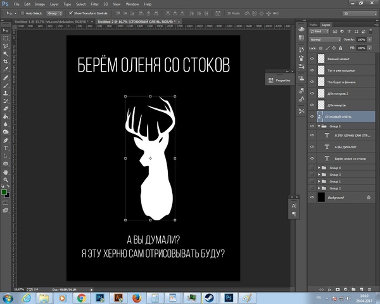
Task: Select the Magic Wand tool
Action: tap(6, 53)
